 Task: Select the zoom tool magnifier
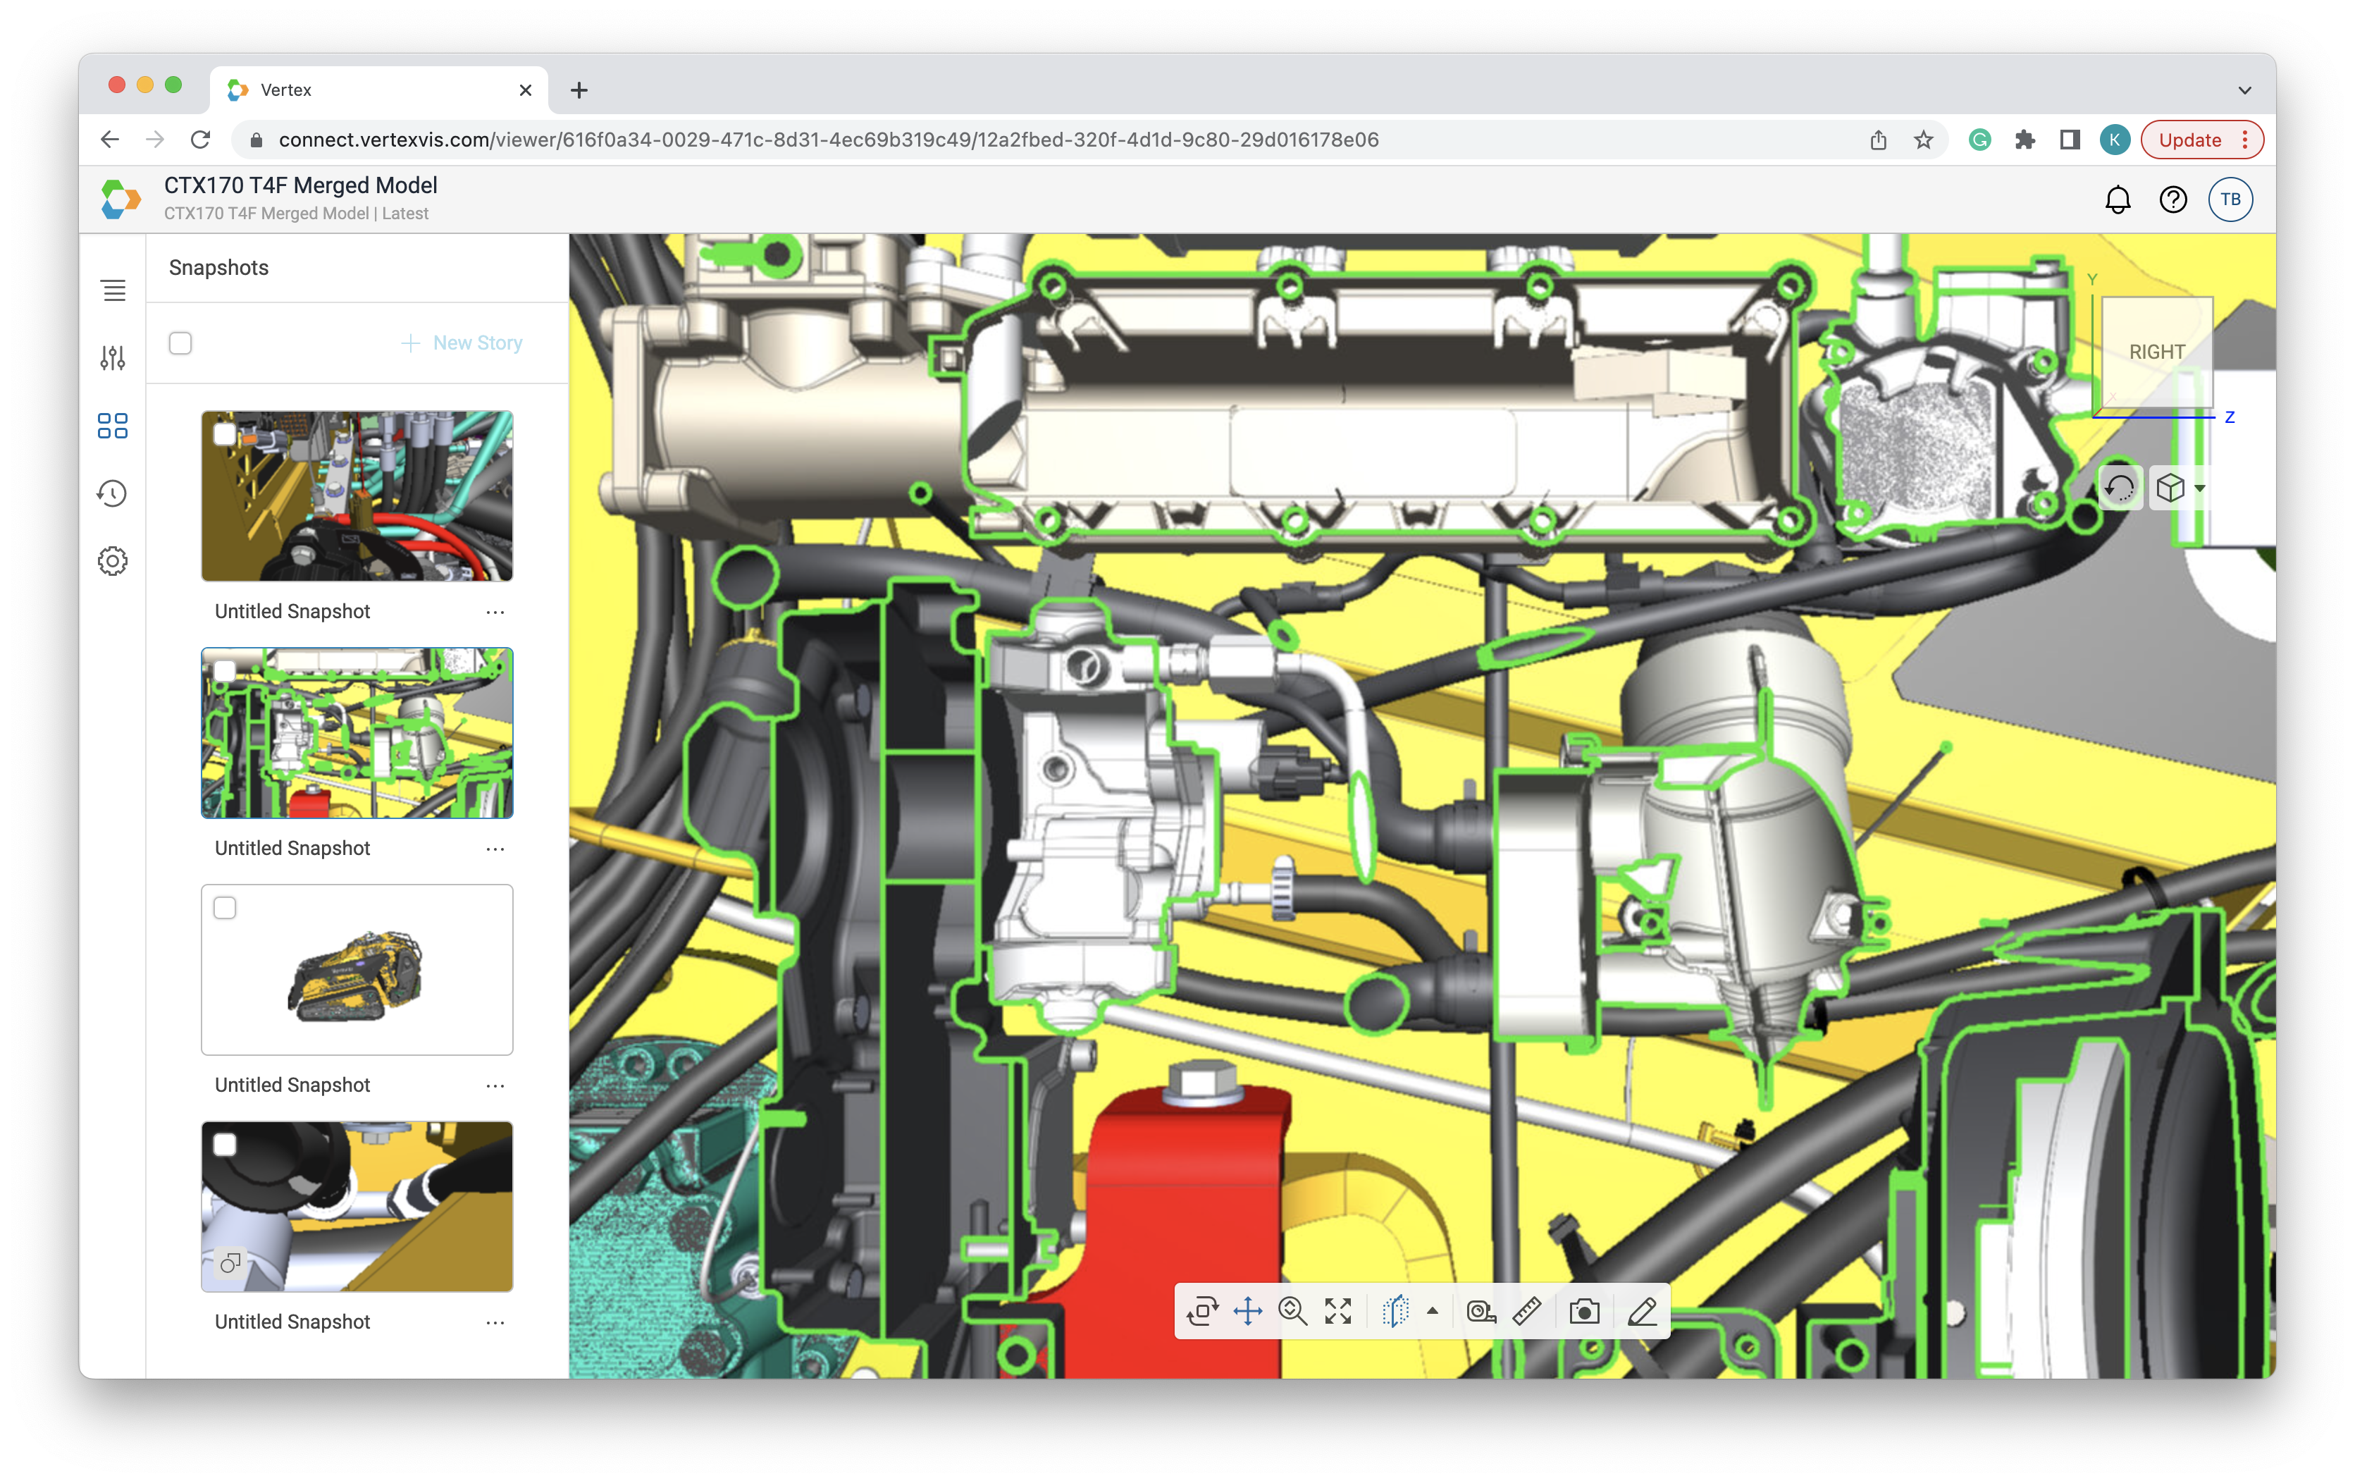click(1293, 1311)
